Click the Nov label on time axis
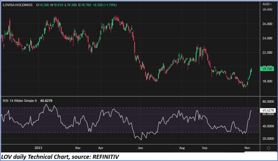This screenshot has height=161, width=278. tap(247, 148)
